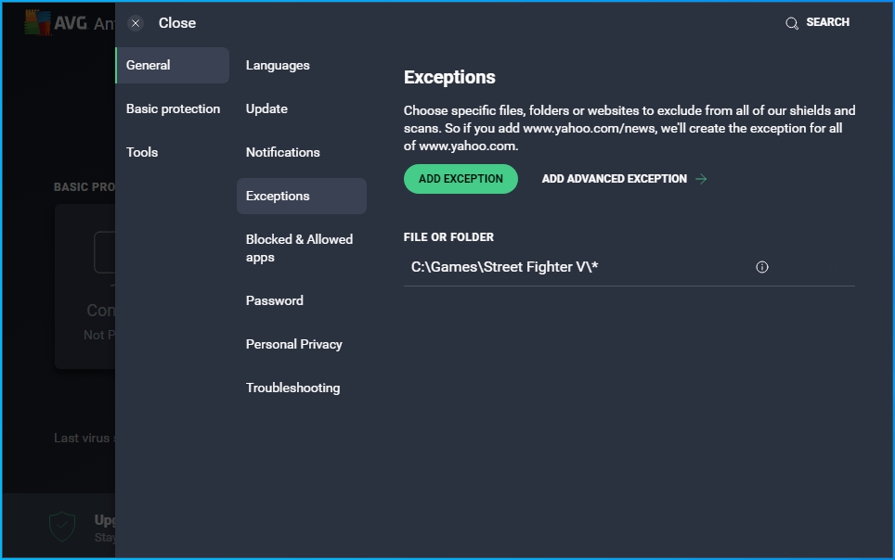Click the magnifier search icon
Screen dimensions: 895x560
(792, 23)
